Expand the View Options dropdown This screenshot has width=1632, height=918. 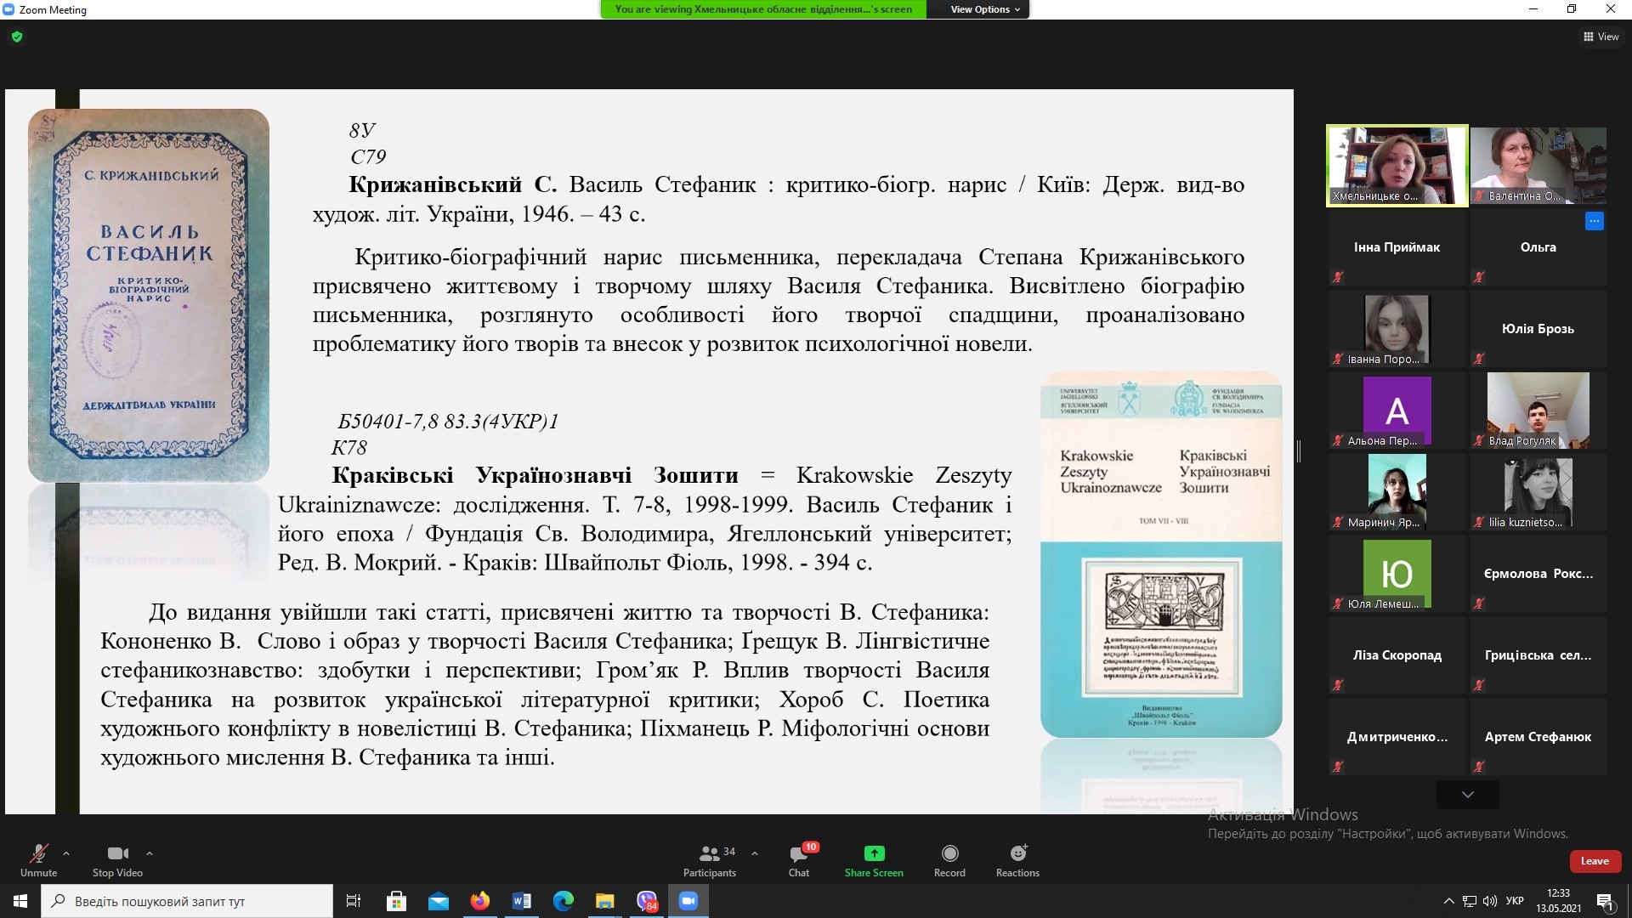pyautogui.click(x=986, y=9)
